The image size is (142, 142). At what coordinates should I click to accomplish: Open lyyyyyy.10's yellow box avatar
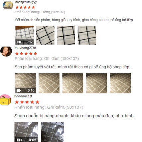coord(5,100)
